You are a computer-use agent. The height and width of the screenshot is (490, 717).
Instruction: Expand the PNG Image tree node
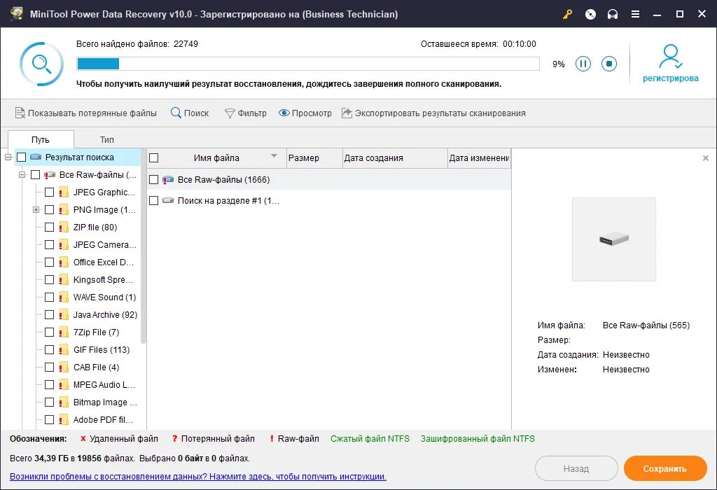[36, 210]
